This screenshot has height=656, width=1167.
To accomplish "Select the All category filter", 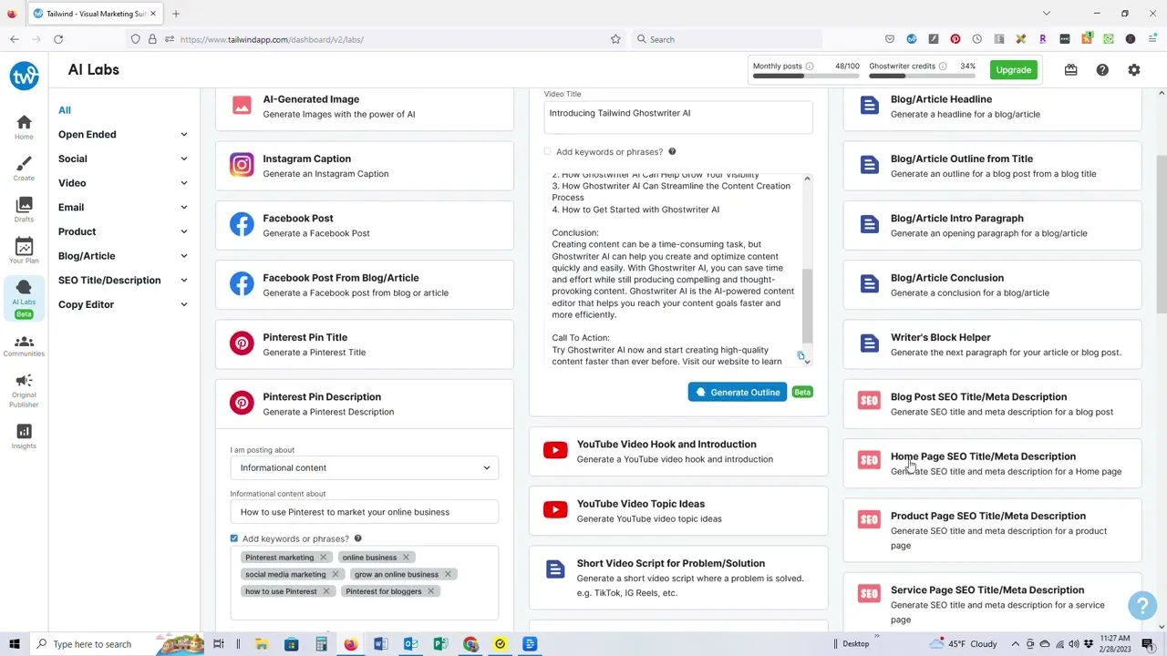I will pyautogui.click(x=65, y=110).
